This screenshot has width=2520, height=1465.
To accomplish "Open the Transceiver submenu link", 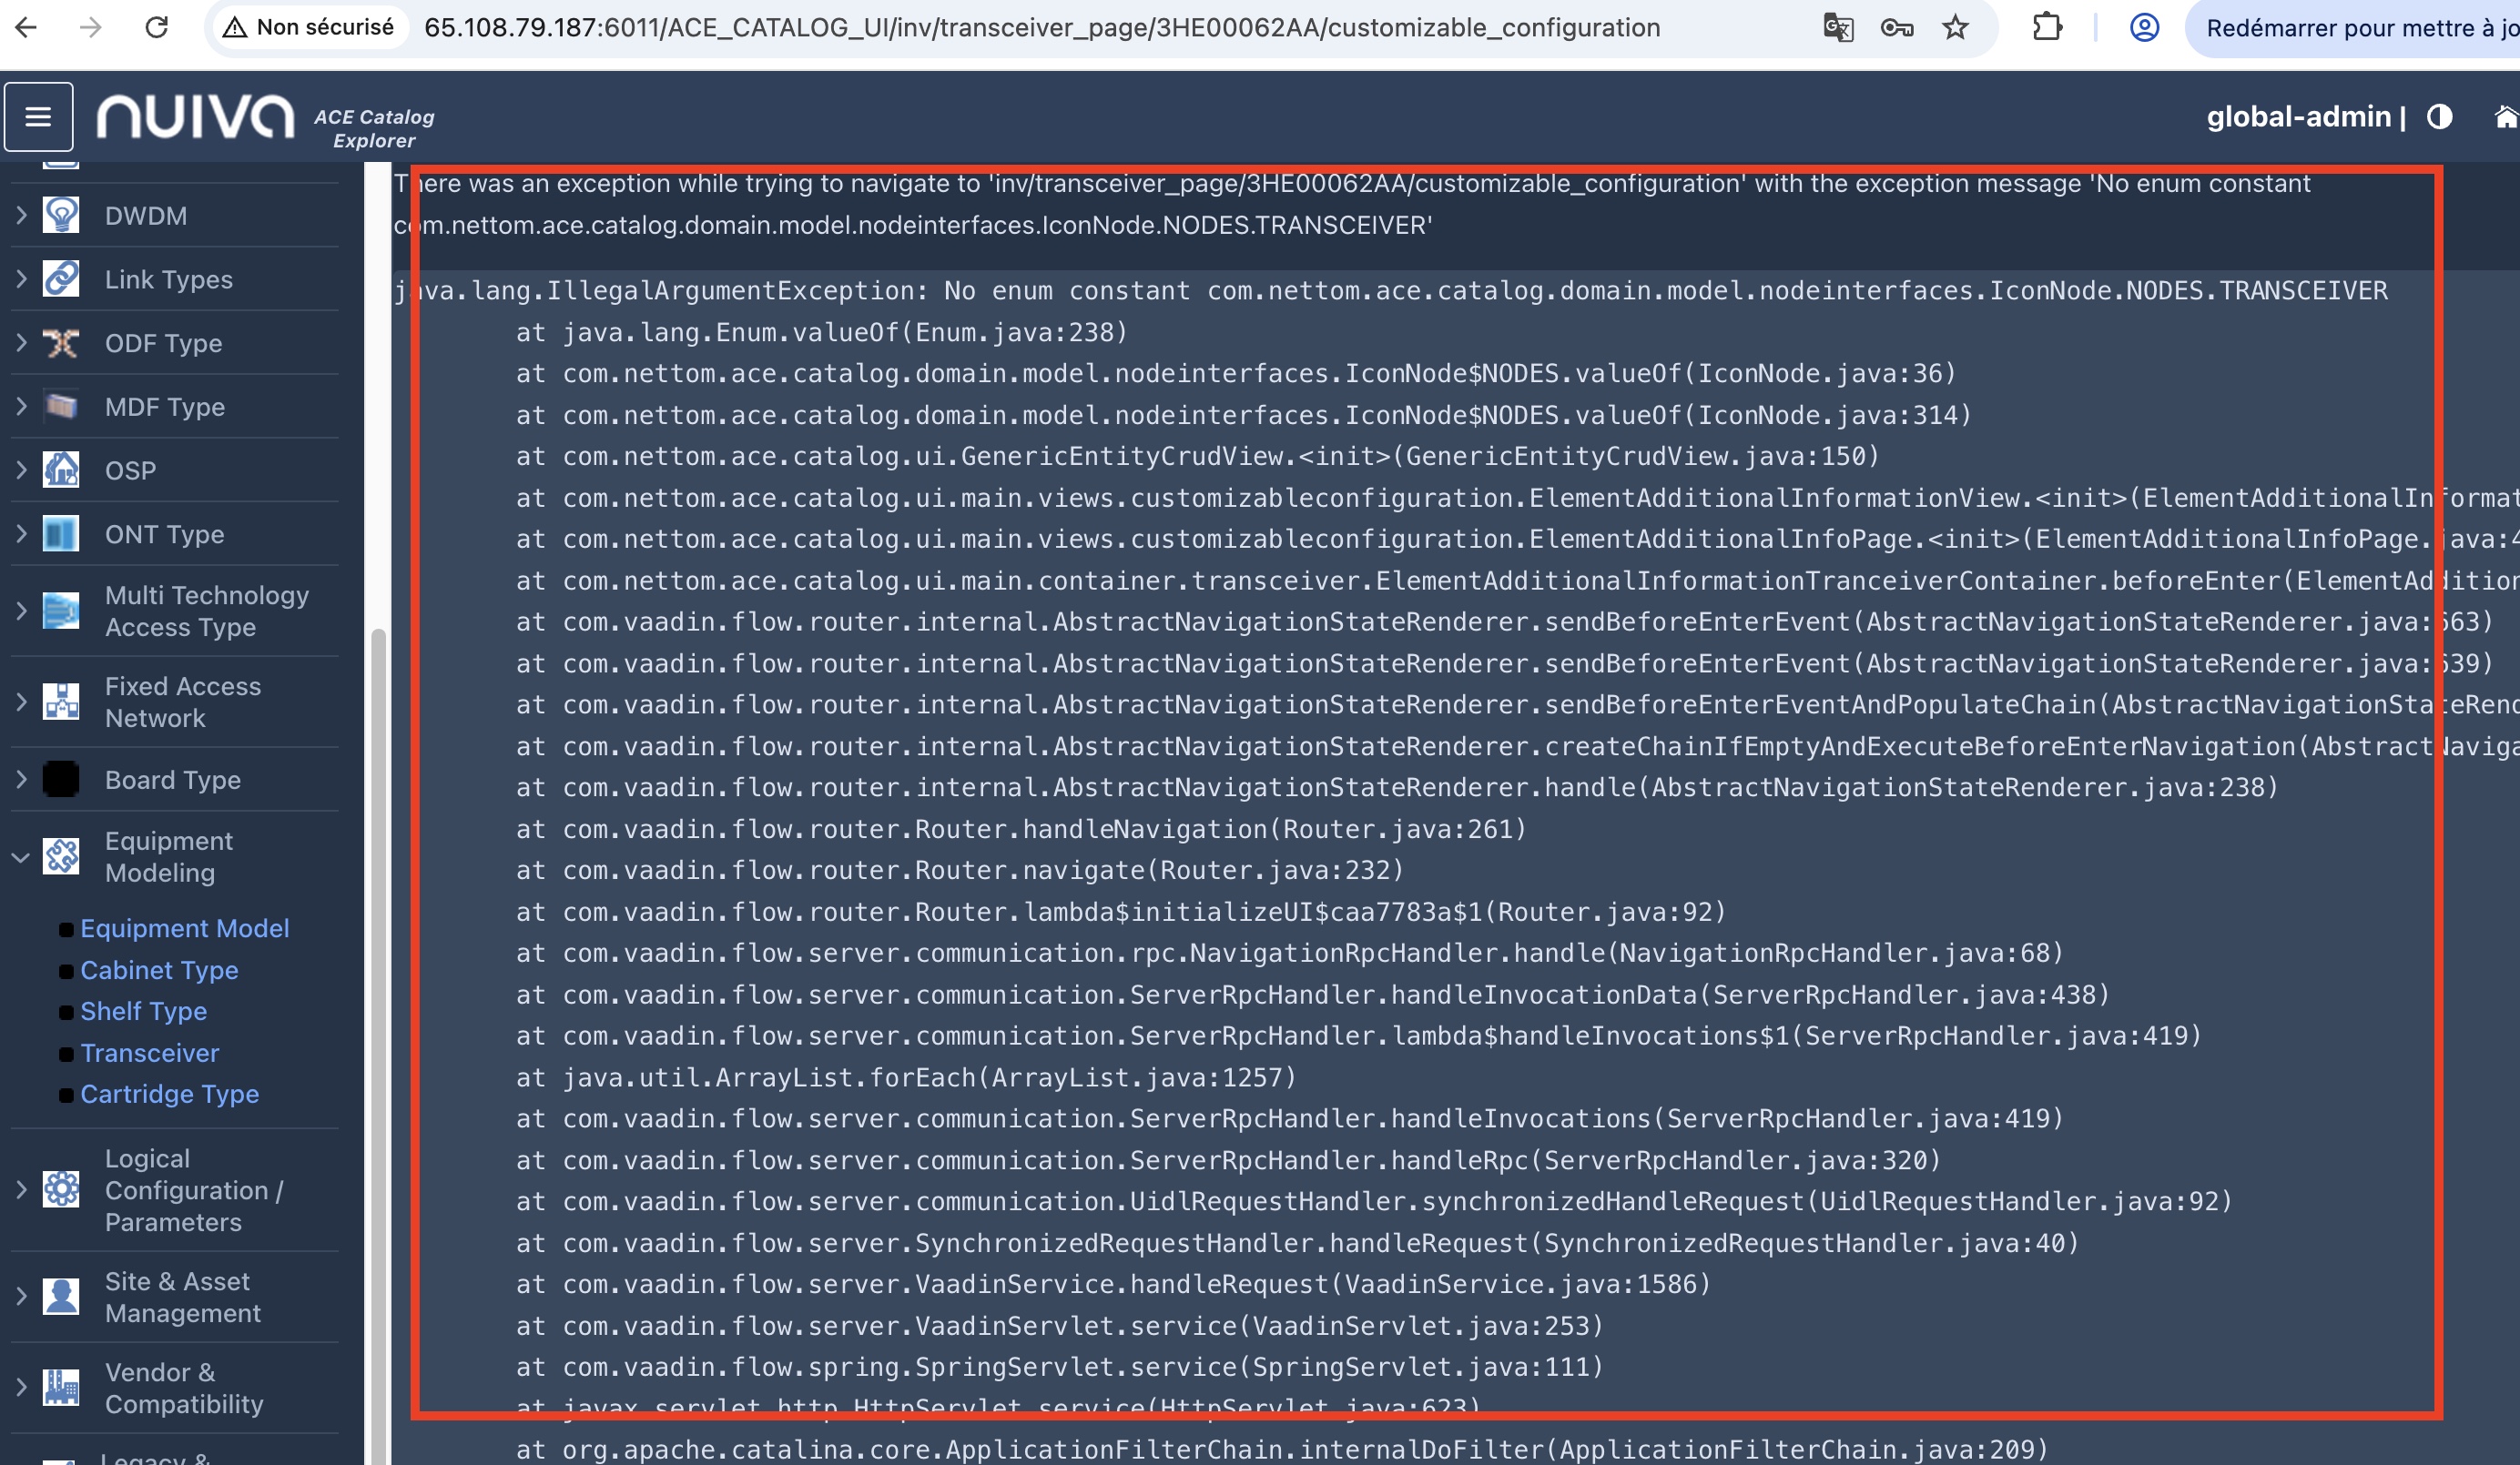I will [149, 1052].
